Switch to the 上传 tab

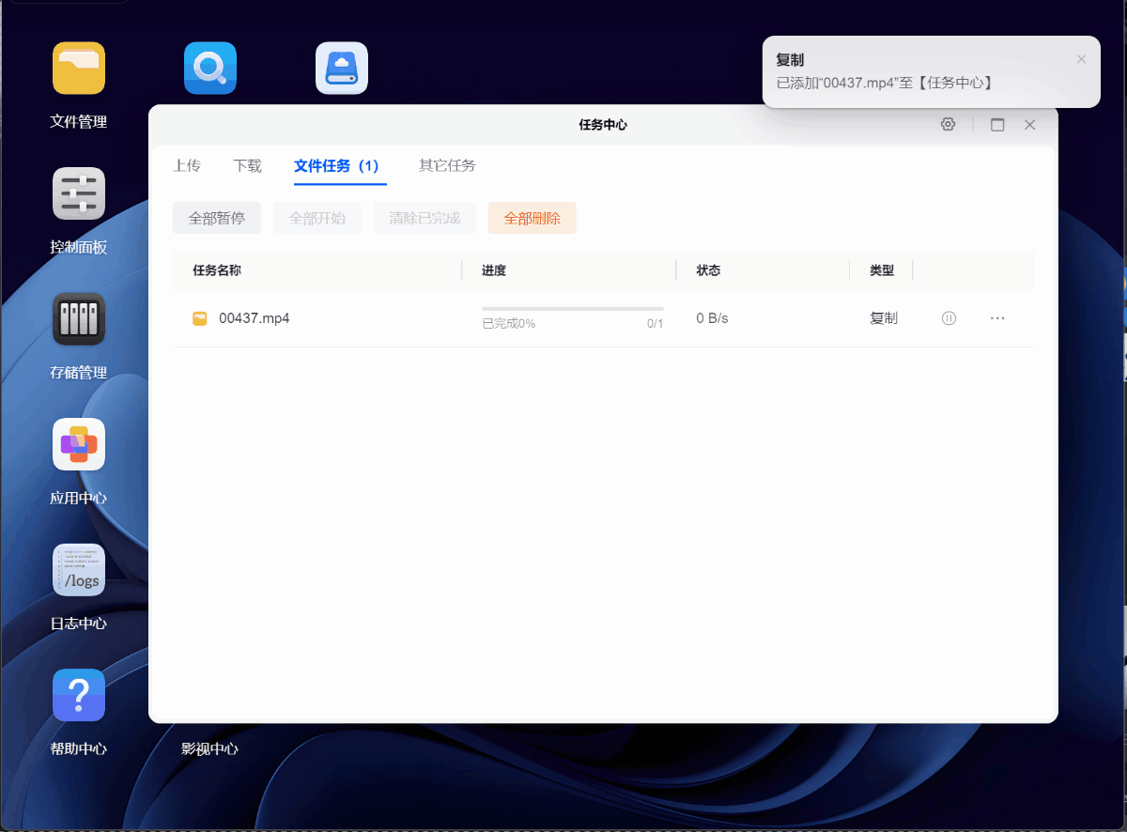click(x=187, y=166)
